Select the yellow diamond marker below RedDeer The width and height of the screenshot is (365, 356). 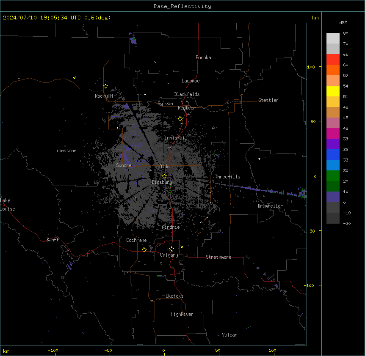tap(180, 119)
